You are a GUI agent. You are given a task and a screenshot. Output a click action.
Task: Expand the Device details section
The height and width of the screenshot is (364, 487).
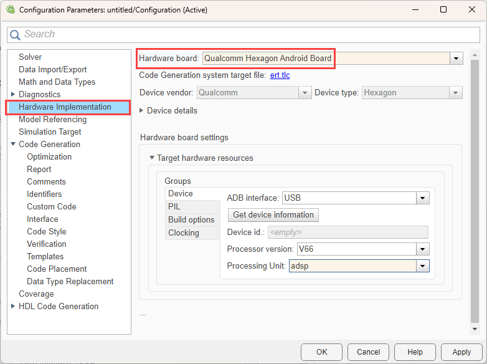142,110
